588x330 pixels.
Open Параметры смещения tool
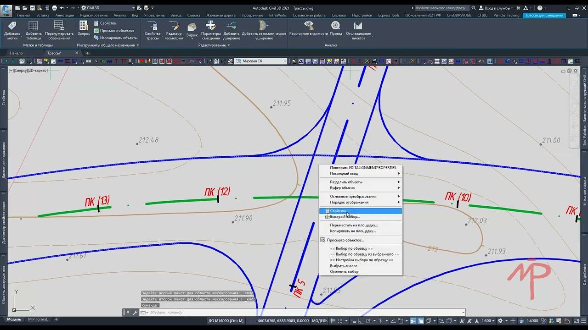point(211,30)
